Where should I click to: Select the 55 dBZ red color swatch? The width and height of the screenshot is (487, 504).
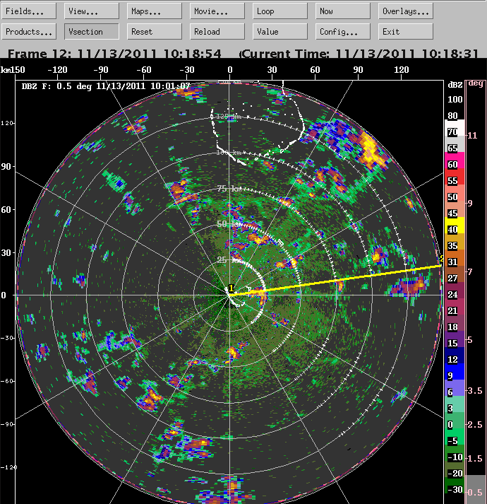coord(455,177)
